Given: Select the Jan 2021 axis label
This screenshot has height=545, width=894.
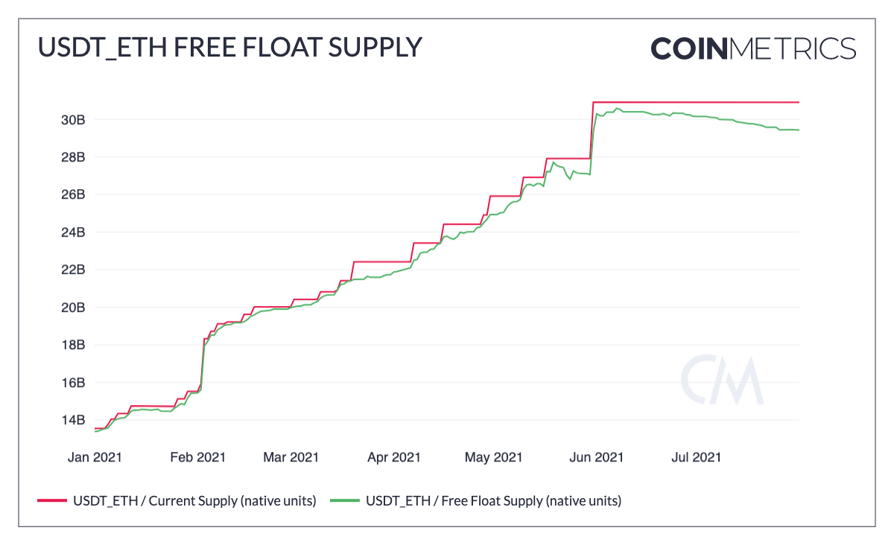Looking at the screenshot, I should pos(95,456).
